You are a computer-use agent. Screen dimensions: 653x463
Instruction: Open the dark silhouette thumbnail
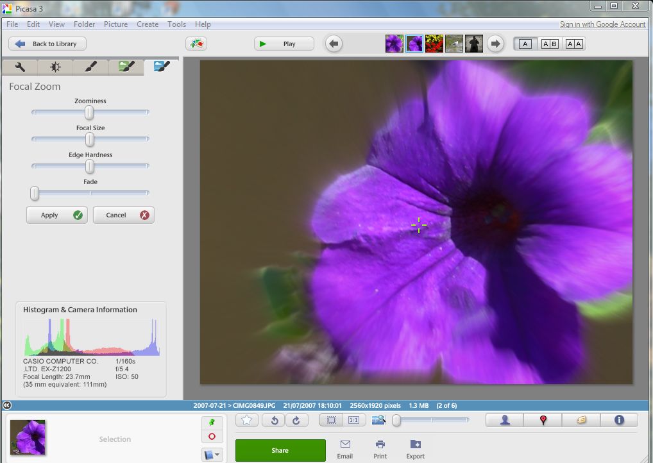pos(474,44)
